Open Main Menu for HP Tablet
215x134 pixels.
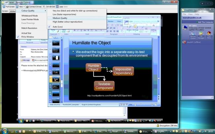coord(209,35)
